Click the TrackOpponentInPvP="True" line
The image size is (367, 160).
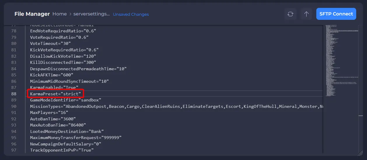coord(62,150)
